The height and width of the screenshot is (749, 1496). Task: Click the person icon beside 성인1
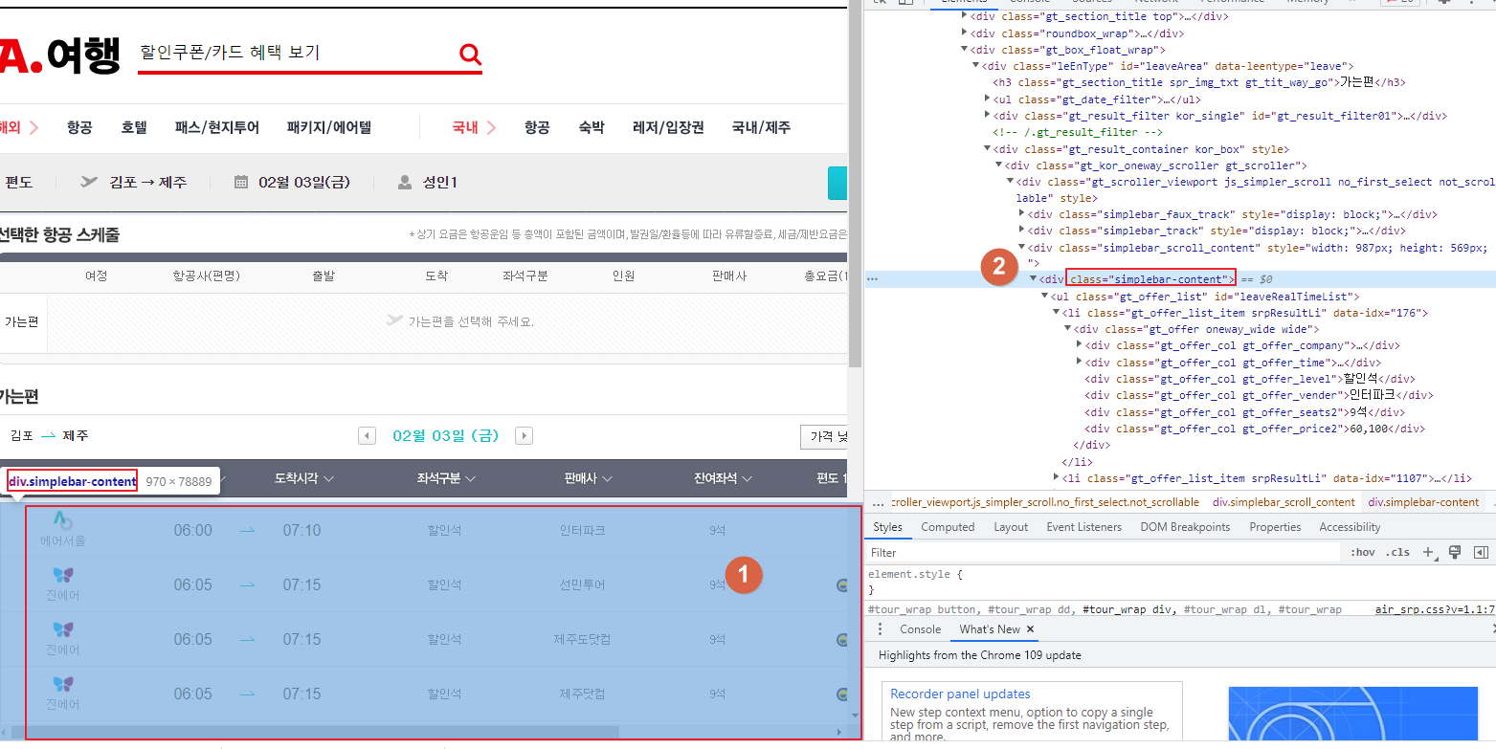click(x=405, y=182)
